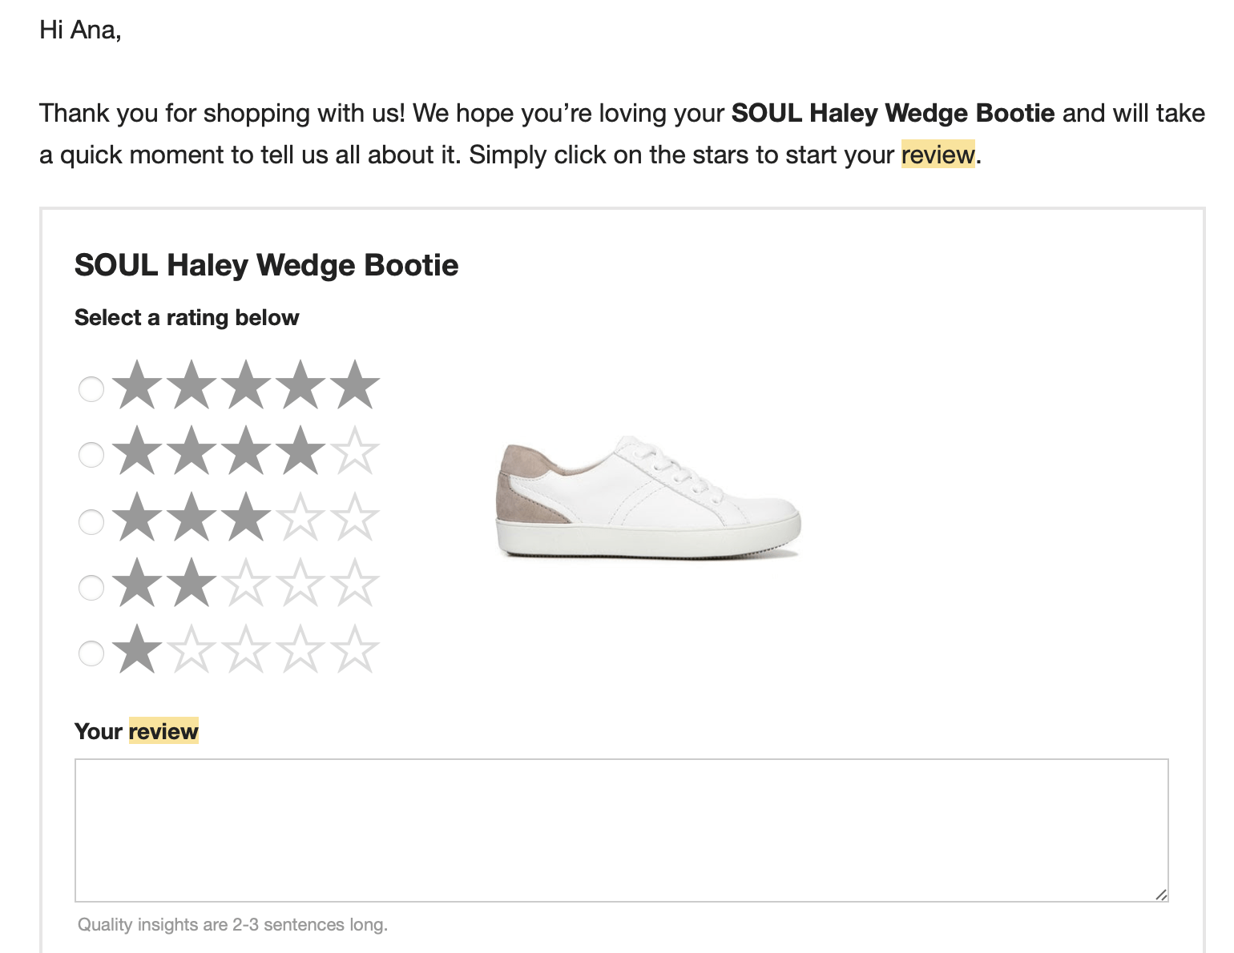The image size is (1234, 953).
Task: Click the textarea resize handle at its corner
Action: pyautogui.click(x=1161, y=894)
